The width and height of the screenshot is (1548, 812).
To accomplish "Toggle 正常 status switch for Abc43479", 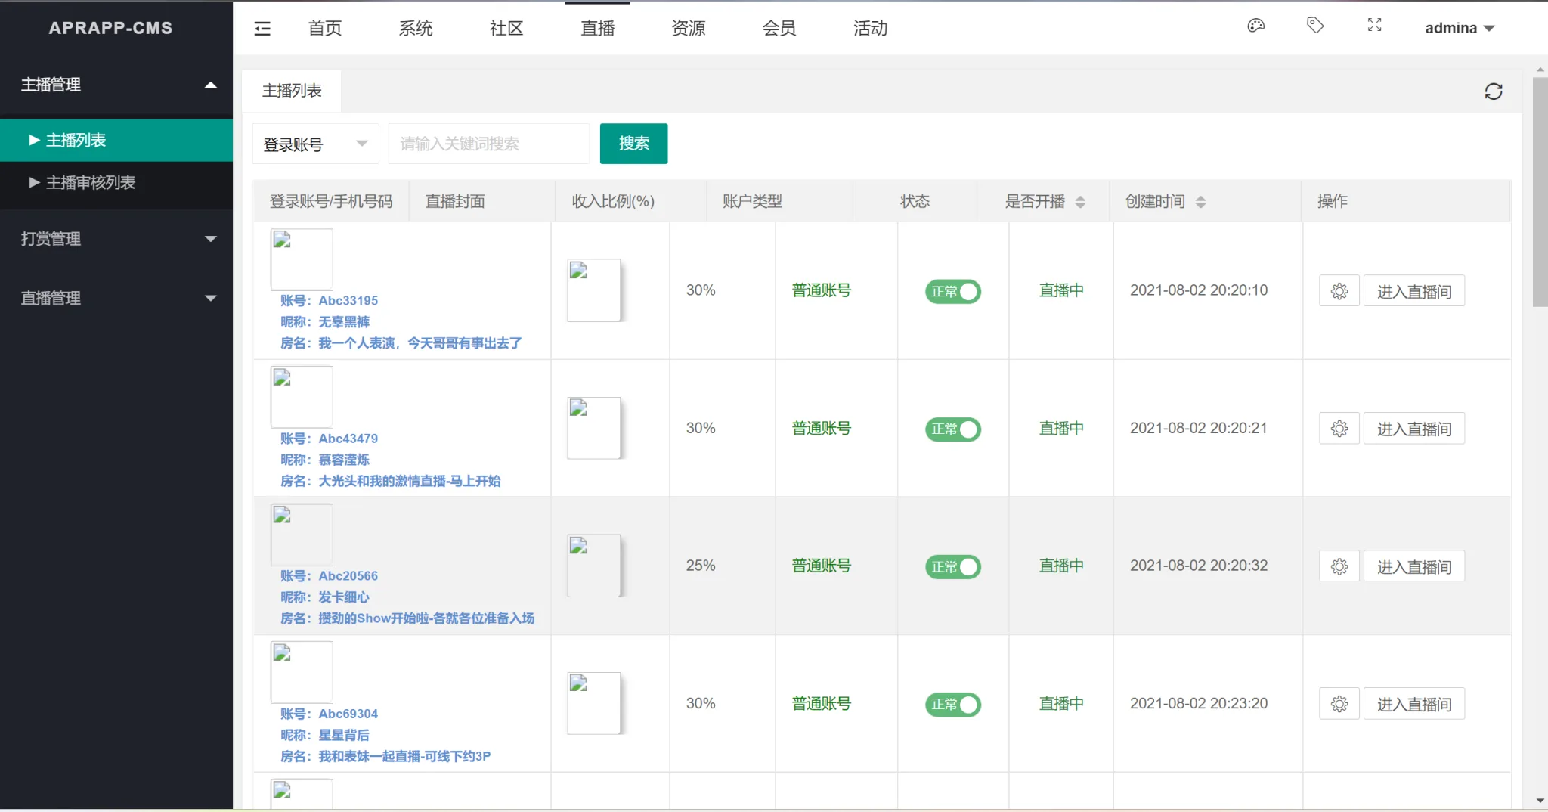I will pos(952,429).
